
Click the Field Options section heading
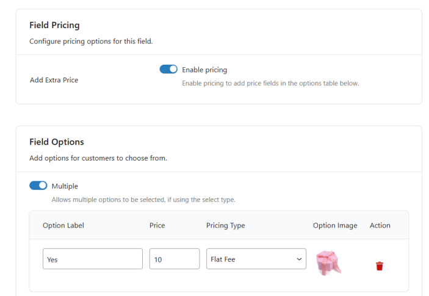56,142
